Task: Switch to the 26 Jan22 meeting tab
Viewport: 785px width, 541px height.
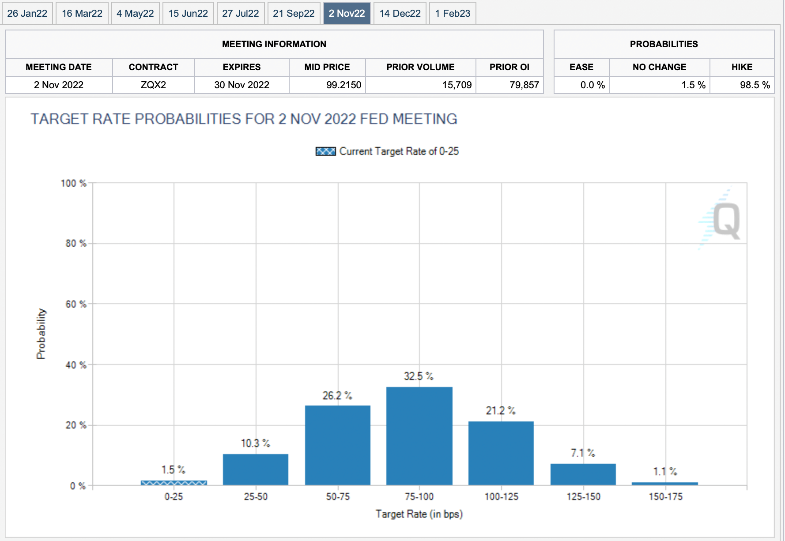Action: tap(27, 13)
